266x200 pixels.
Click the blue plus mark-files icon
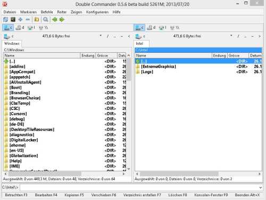coord(20,19)
